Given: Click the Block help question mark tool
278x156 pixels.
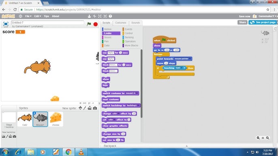Looking at the screenshot, I should [110, 16].
